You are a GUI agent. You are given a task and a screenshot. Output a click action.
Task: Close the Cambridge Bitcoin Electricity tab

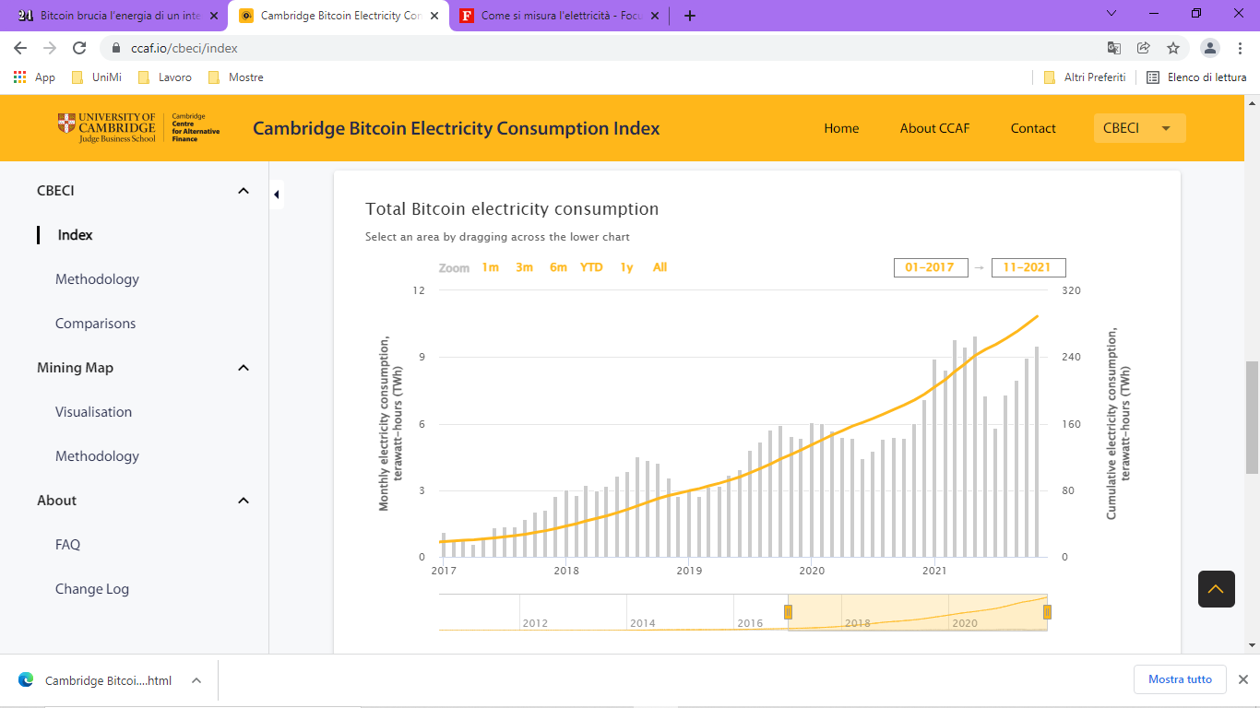click(434, 16)
